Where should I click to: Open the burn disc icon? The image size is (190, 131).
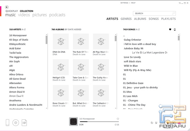point(16,122)
